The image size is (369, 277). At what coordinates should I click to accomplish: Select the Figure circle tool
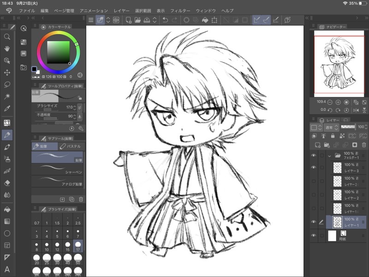pos(7,234)
